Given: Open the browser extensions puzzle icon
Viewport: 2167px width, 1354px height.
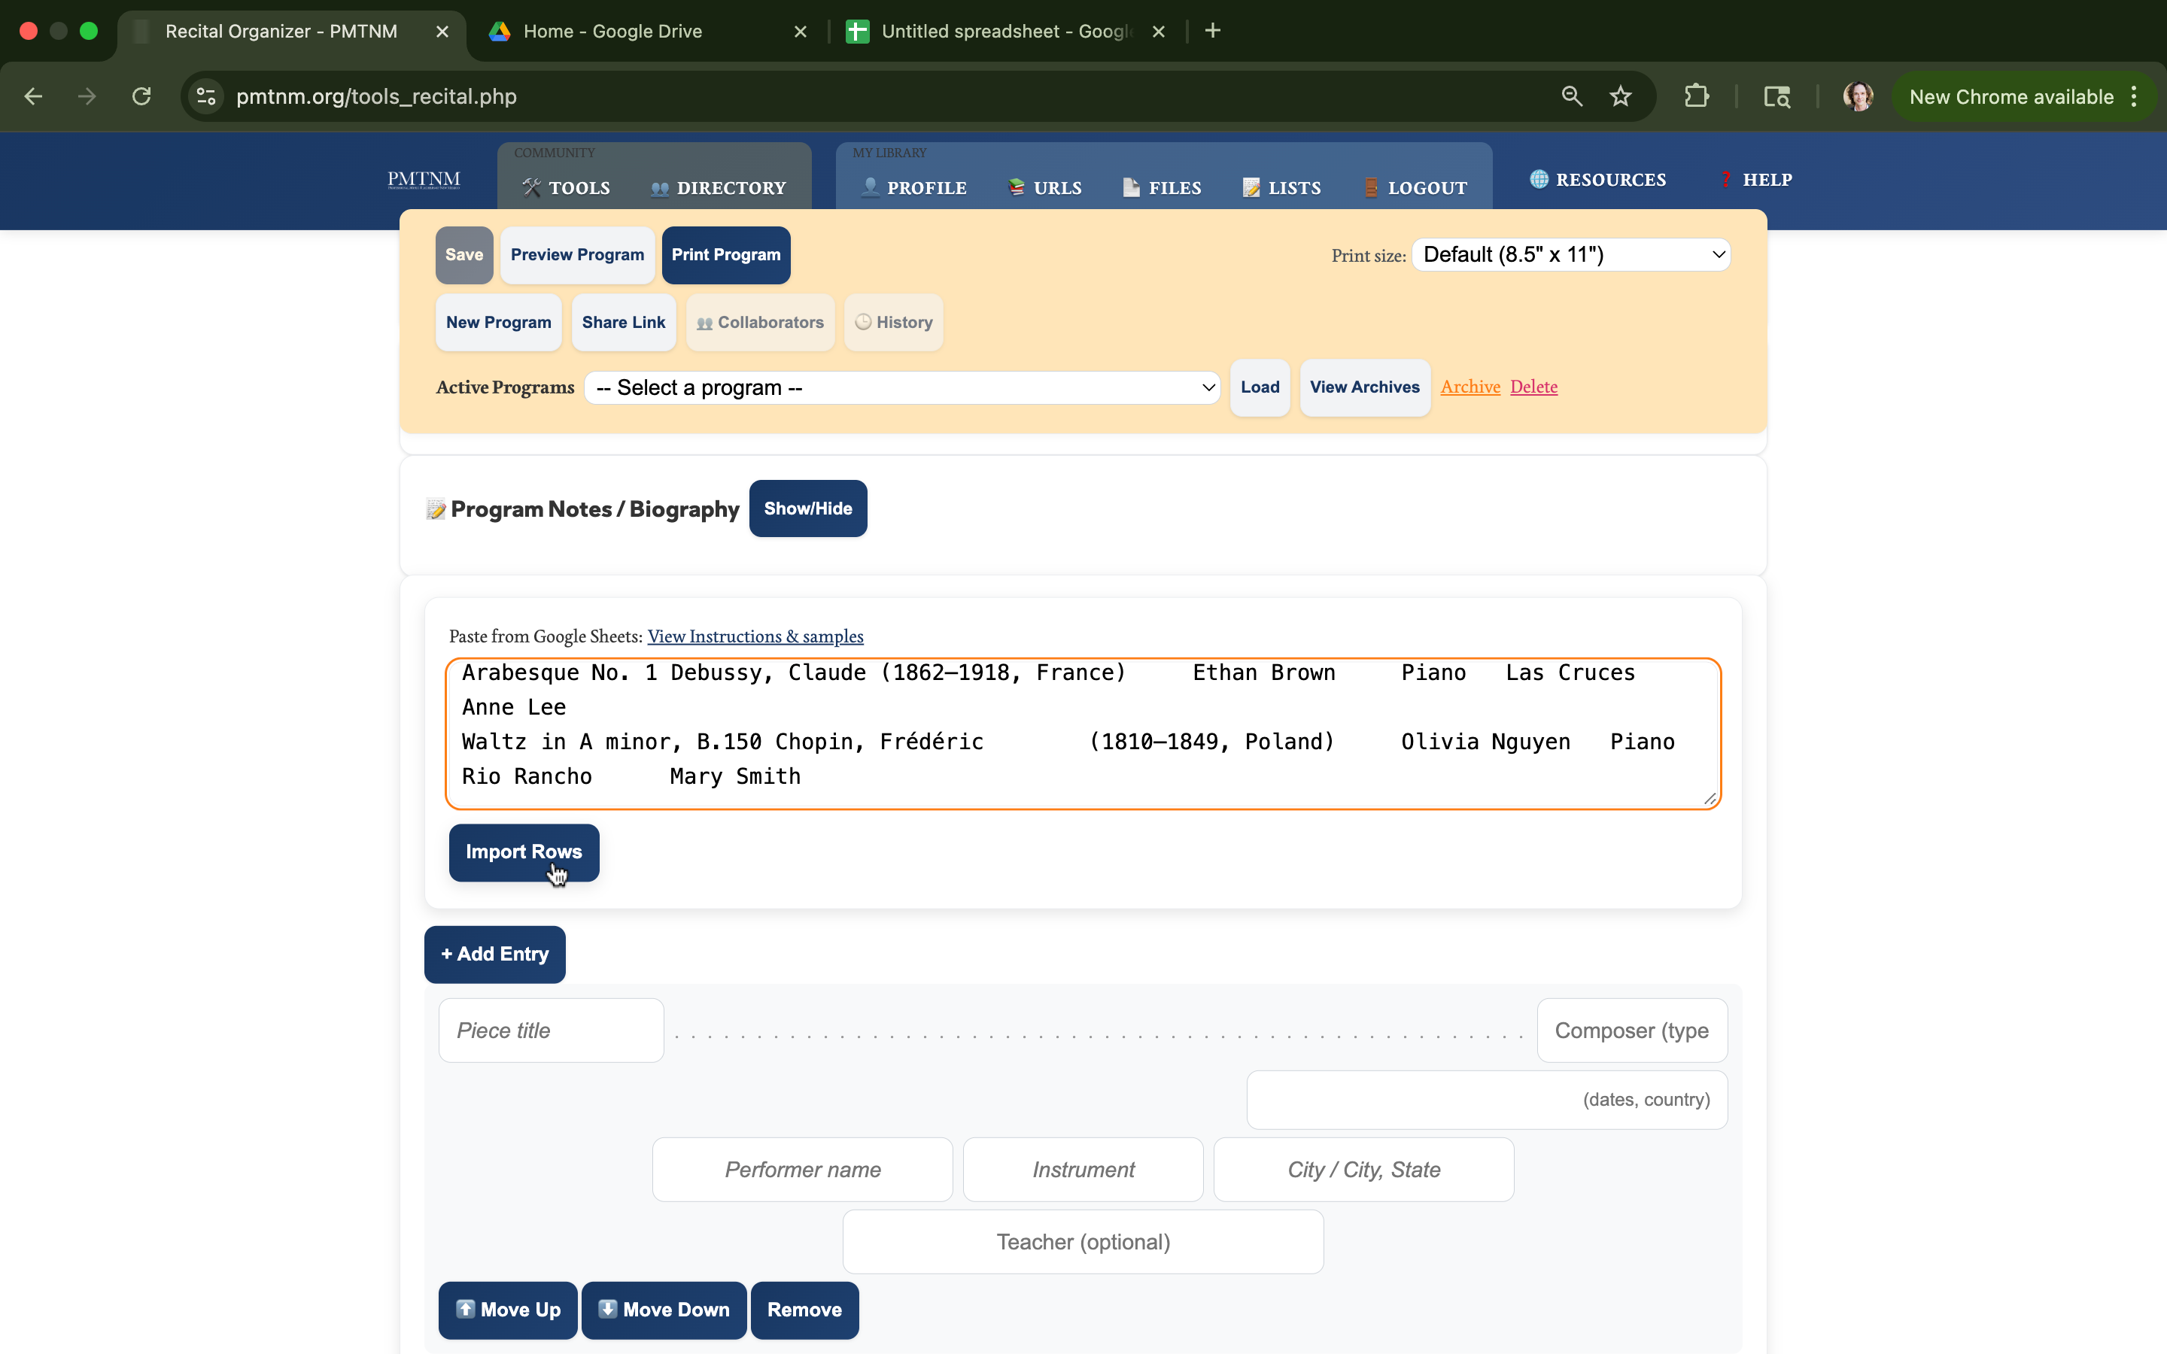Looking at the screenshot, I should [x=1696, y=97].
